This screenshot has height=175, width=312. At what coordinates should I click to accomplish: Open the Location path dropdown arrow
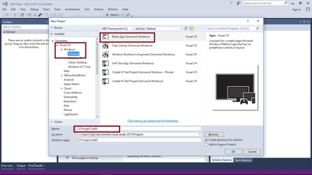coord(199,134)
